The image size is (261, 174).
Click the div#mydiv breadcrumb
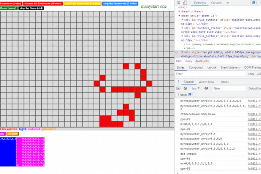(202, 61)
